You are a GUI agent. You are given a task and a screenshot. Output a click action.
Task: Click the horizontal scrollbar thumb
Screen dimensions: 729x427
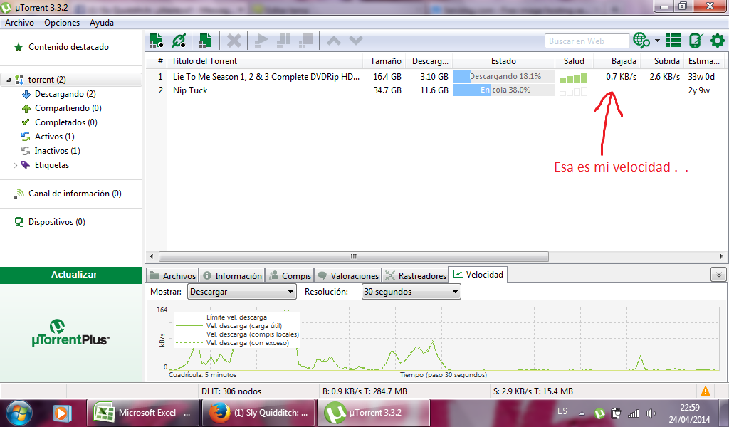tap(353, 256)
